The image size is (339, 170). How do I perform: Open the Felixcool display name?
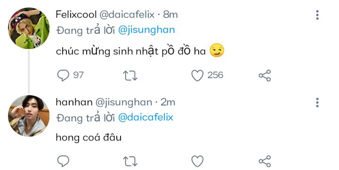[76, 15]
